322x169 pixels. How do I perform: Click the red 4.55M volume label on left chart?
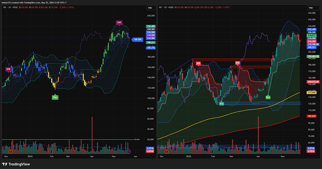point(150,151)
